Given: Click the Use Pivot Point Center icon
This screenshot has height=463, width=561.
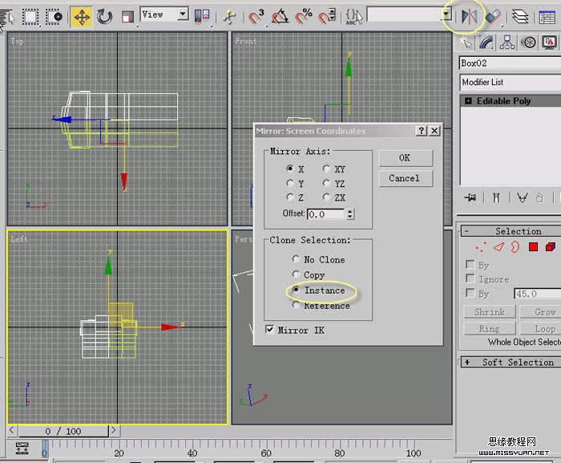Looking at the screenshot, I should (x=202, y=17).
